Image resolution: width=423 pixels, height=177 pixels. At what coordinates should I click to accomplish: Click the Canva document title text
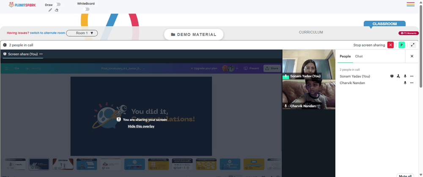click(122, 68)
